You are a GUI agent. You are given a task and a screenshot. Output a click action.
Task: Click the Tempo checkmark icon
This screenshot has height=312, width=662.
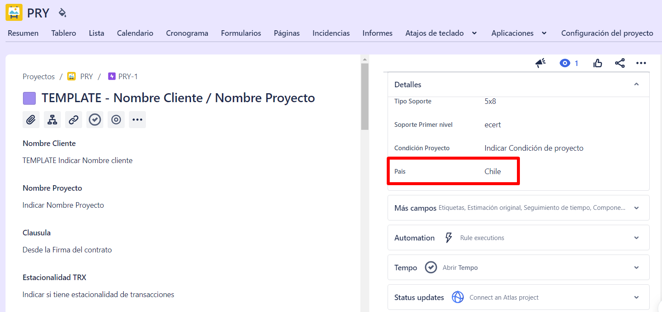click(431, 267)
